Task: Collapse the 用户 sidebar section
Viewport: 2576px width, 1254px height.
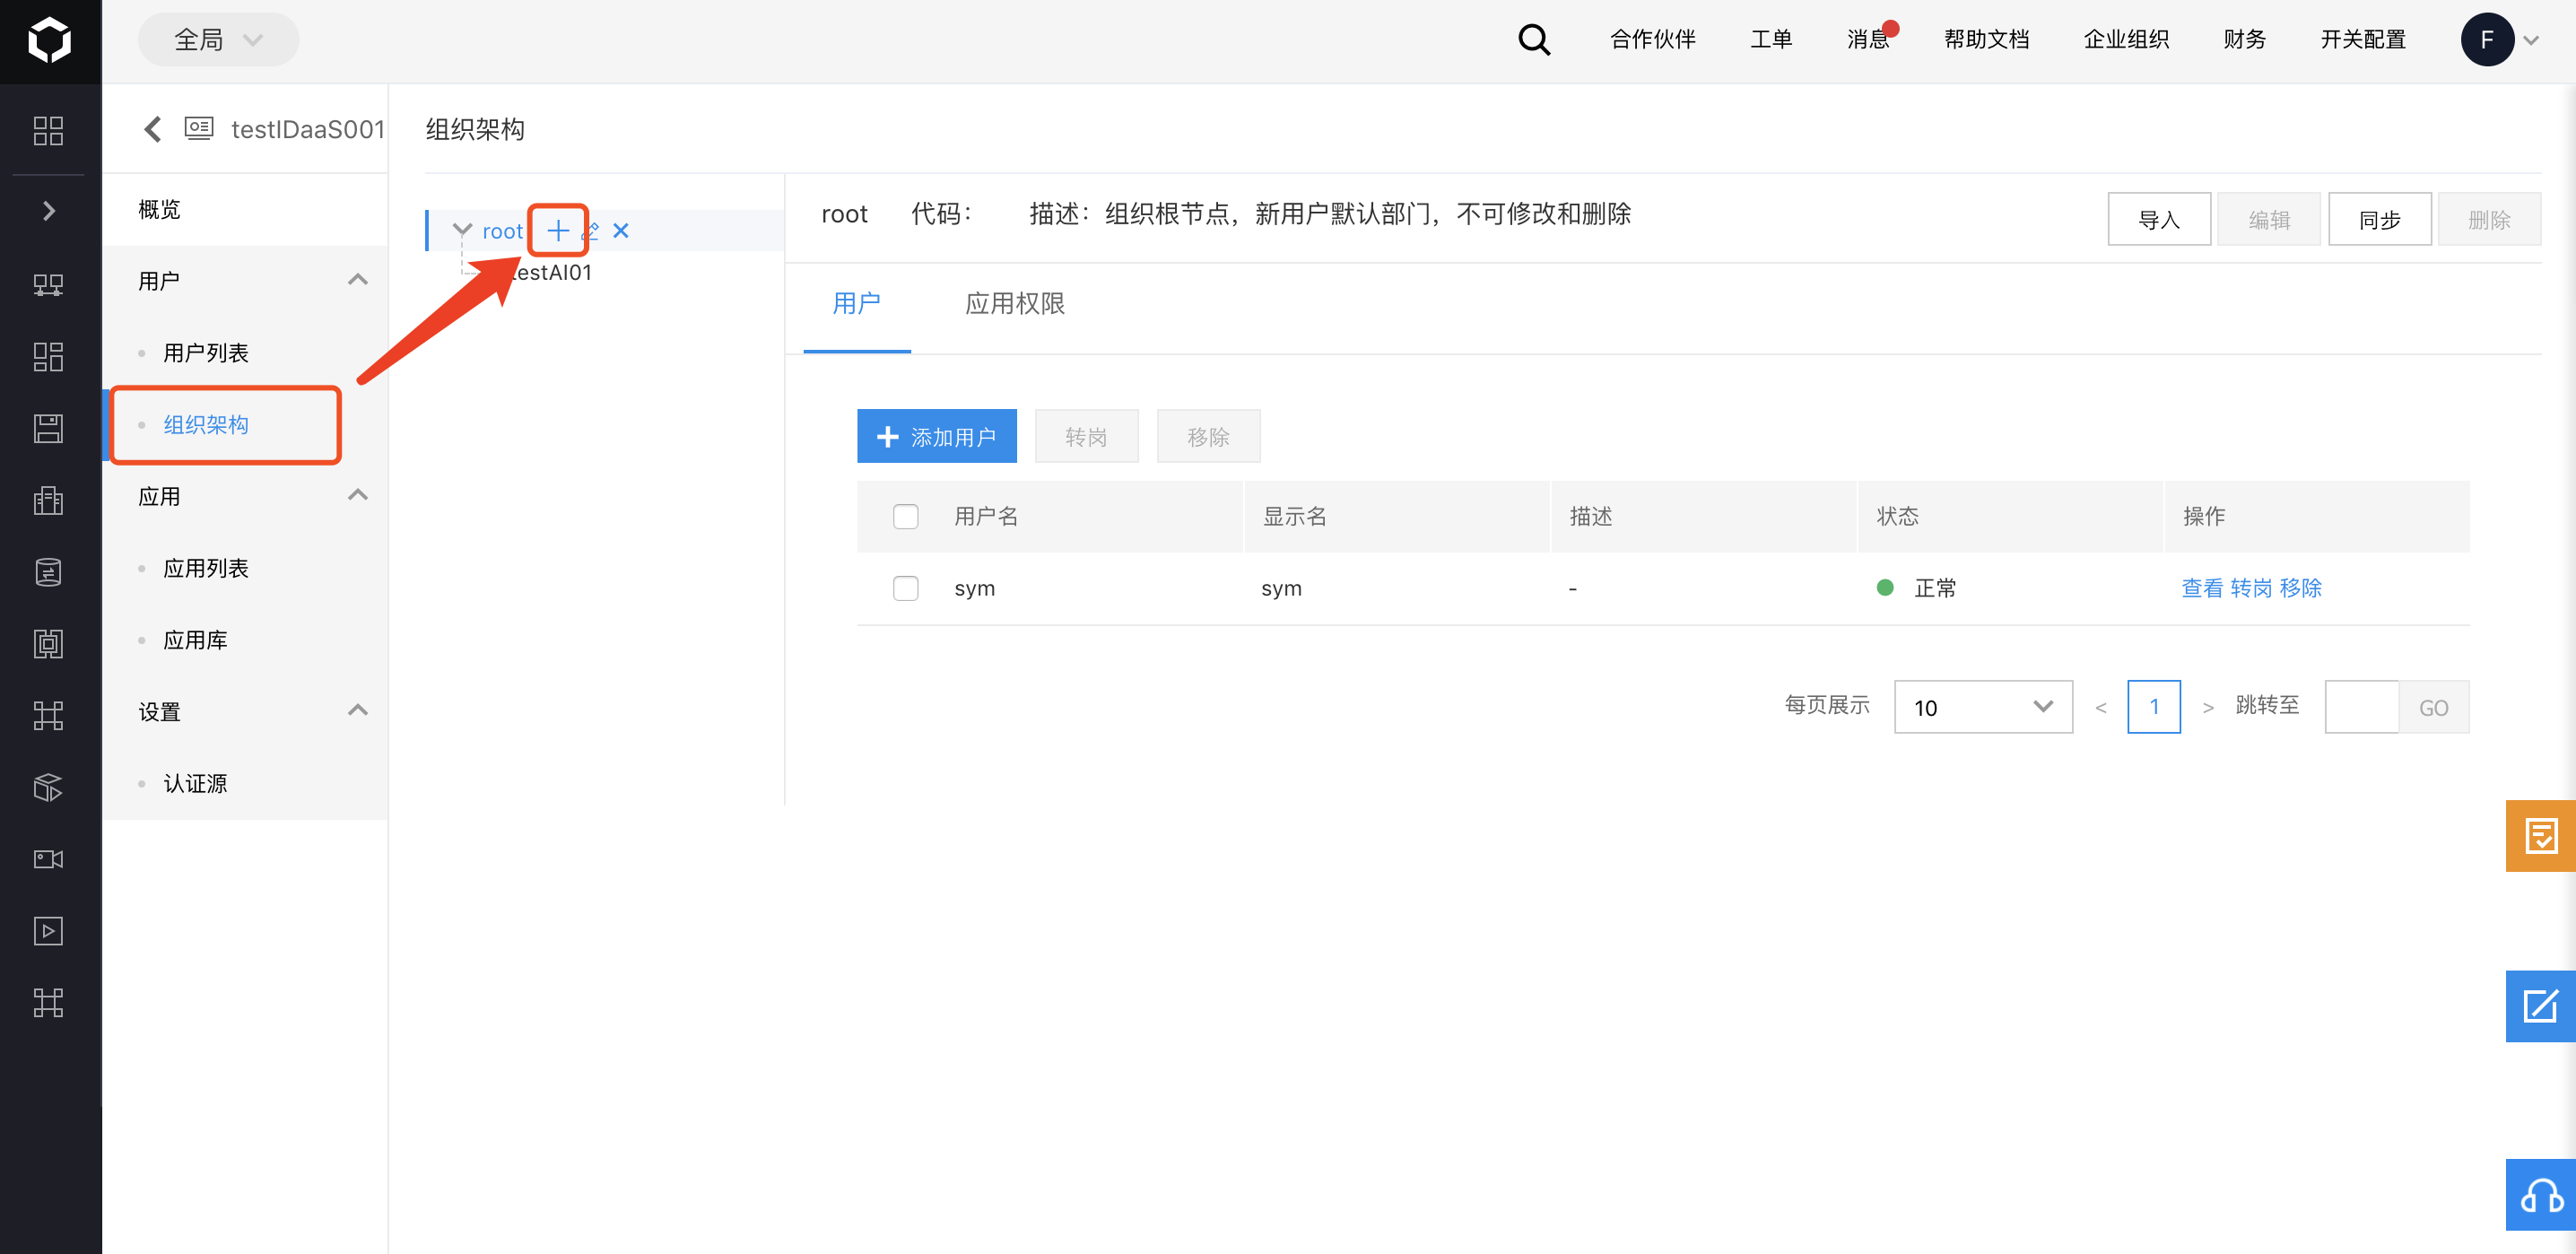Action: pos(357,280)
